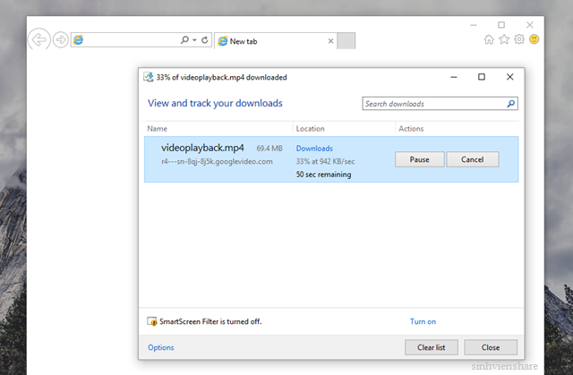Open the Downloads location link
Screen dimensions: 573x375
click(x=314, y=149)
